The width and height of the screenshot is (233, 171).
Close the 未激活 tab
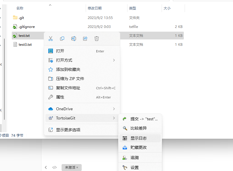[77, 168]
